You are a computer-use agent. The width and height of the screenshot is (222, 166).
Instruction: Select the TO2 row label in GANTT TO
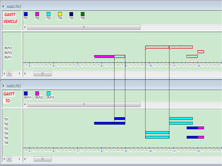point(6,124)
